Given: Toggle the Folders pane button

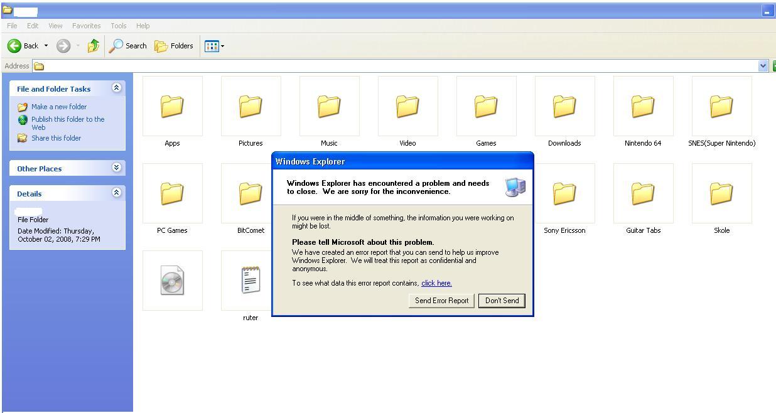Looking at the screenshot, I should click(175, 46).
